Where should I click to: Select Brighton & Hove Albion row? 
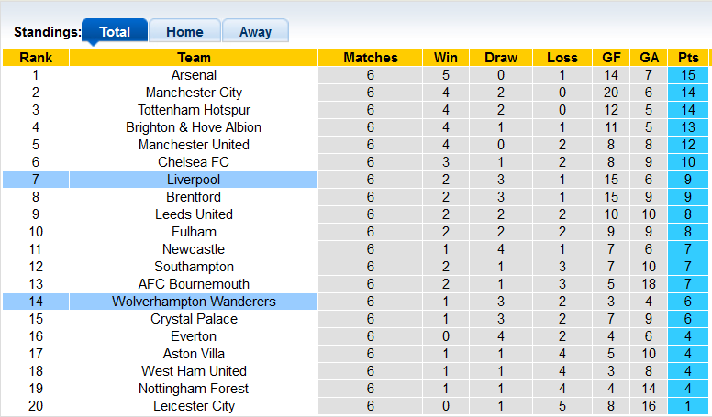point(194,127)
